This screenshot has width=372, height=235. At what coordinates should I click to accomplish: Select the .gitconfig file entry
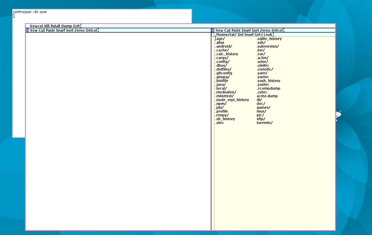point(224,73)
